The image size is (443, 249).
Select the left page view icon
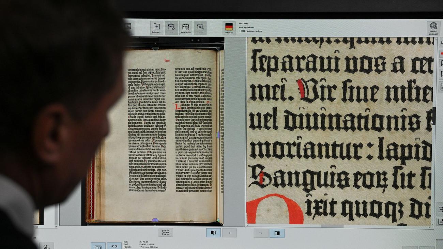(x=213, y=233)
